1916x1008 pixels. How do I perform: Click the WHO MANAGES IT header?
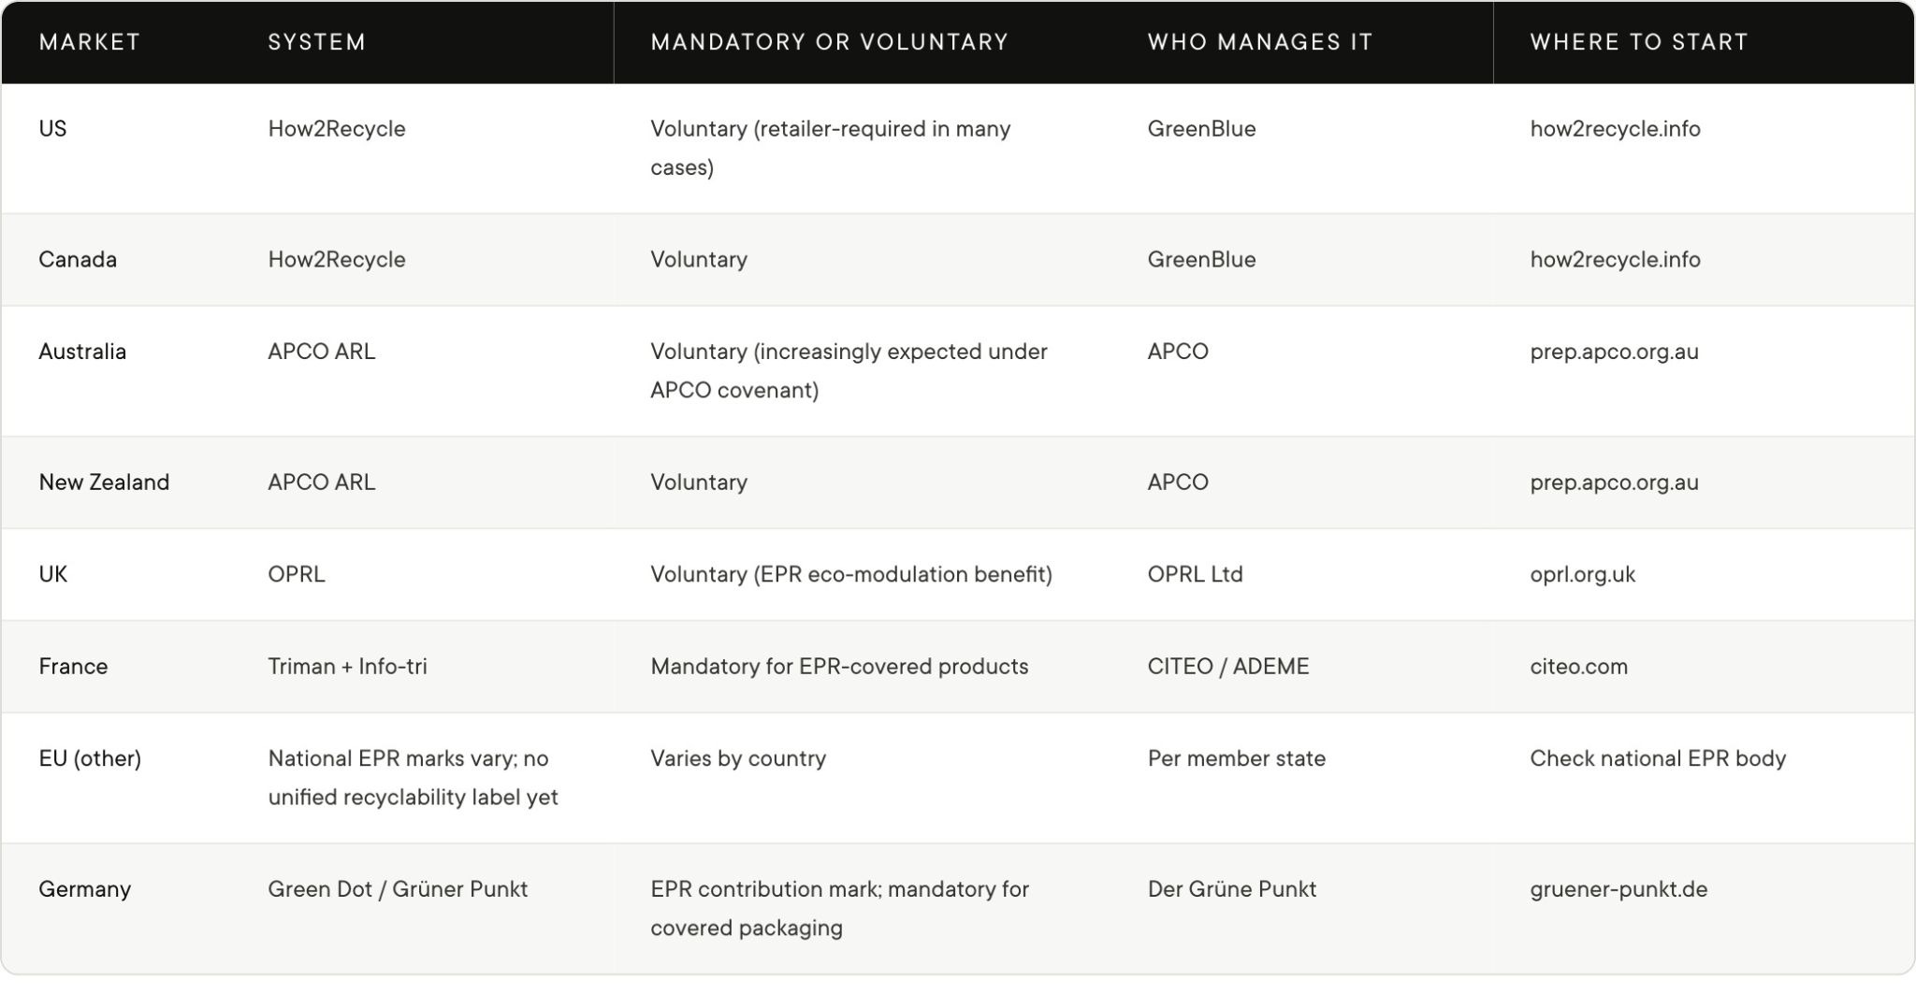[1260, 42]
